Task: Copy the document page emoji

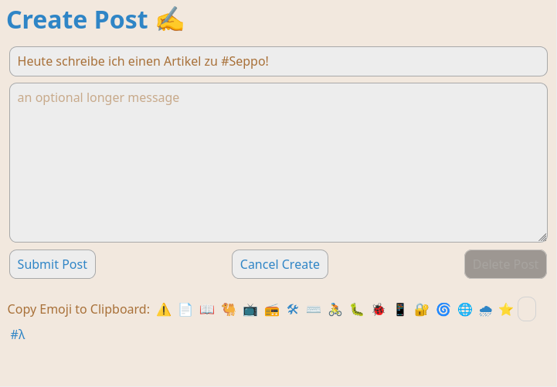Action: coord(185,310)
